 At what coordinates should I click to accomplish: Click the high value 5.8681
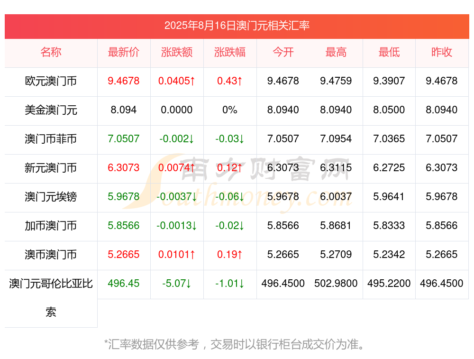[x=336, y=226]
